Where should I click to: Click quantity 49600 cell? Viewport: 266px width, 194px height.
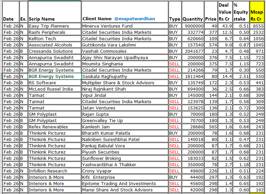pyautogui.click(x=193, y=171)
